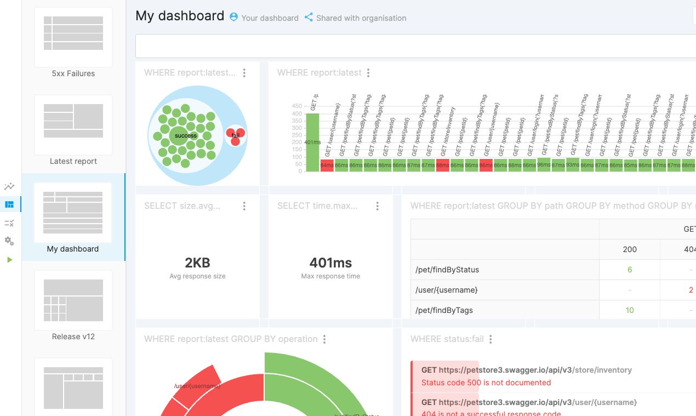Open options menu for SELECT size.avg widget
This screenshot has height=416, width=696.
click(244, 206)
